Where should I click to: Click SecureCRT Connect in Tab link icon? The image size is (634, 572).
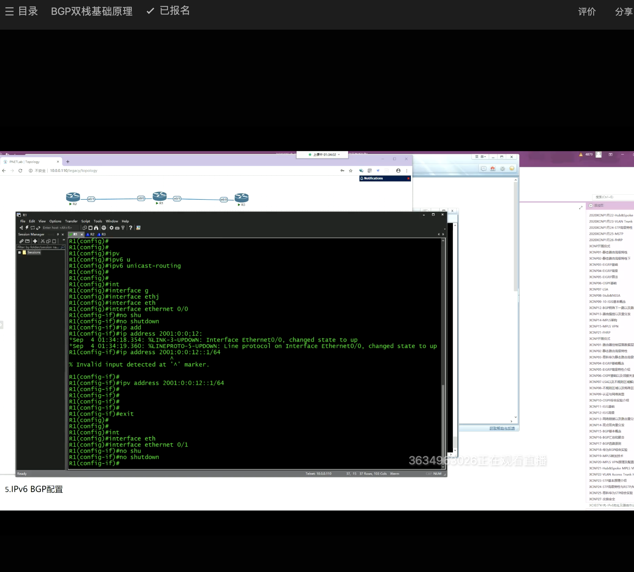38,228
